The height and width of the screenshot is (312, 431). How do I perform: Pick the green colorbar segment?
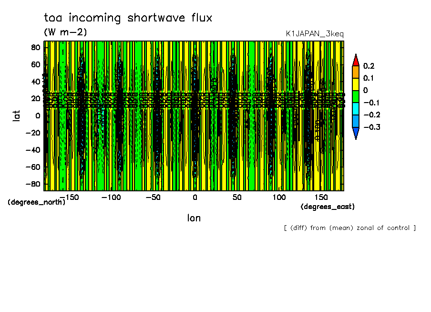[355, 96]
